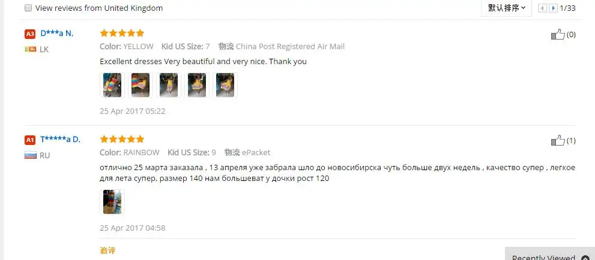Open fifth photo in D***a N. review
Image resolution: width=595 pixels, height=260 pixels.
tap(225, 85)
